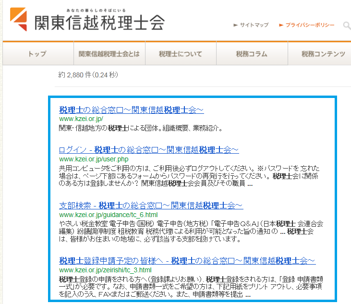
Task: Click the あなたの暮らしのそばにいる tagline text
Action: point(96,10)
